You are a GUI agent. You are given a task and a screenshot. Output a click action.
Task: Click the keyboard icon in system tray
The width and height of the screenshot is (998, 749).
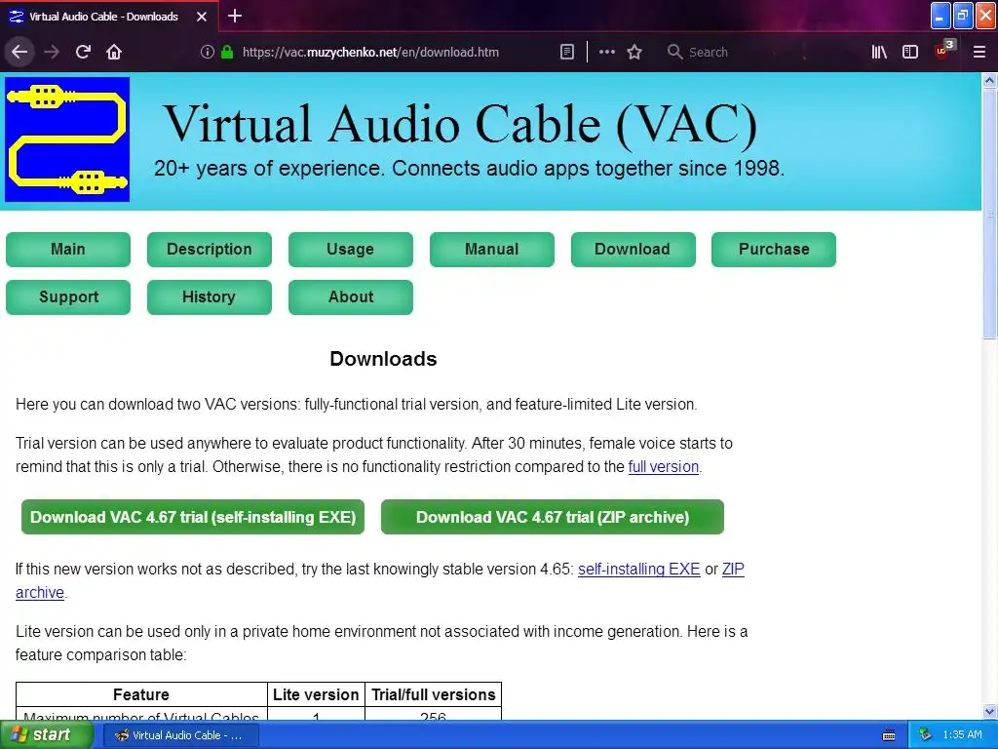[x=889, y=735]
